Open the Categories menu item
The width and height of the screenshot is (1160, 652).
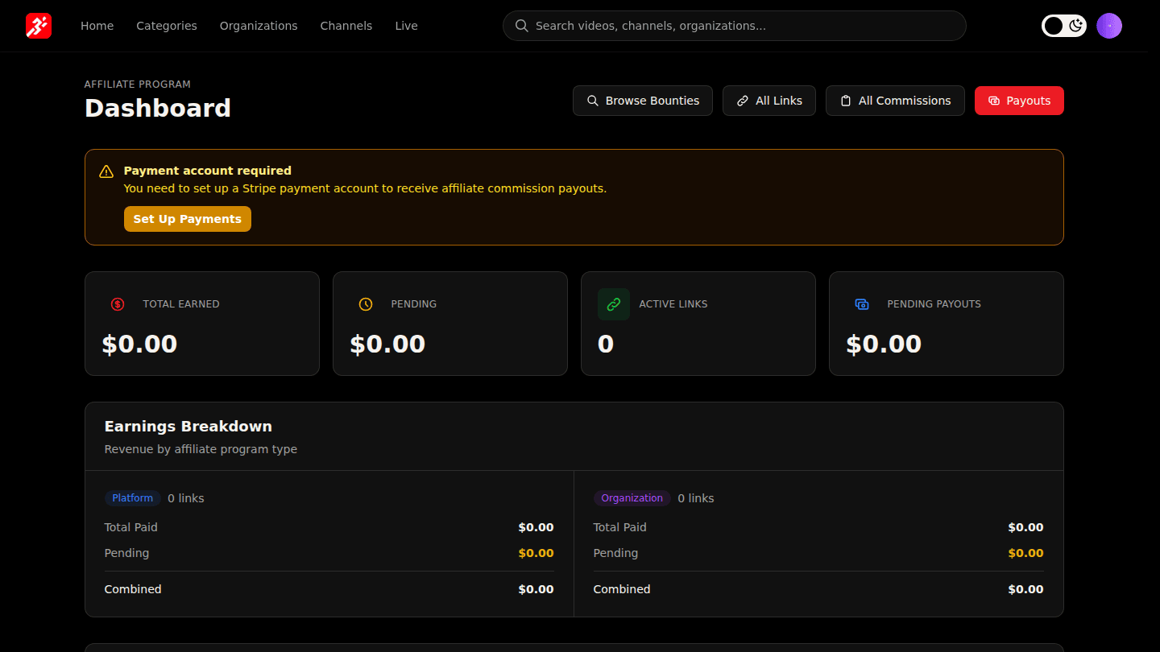167,26
